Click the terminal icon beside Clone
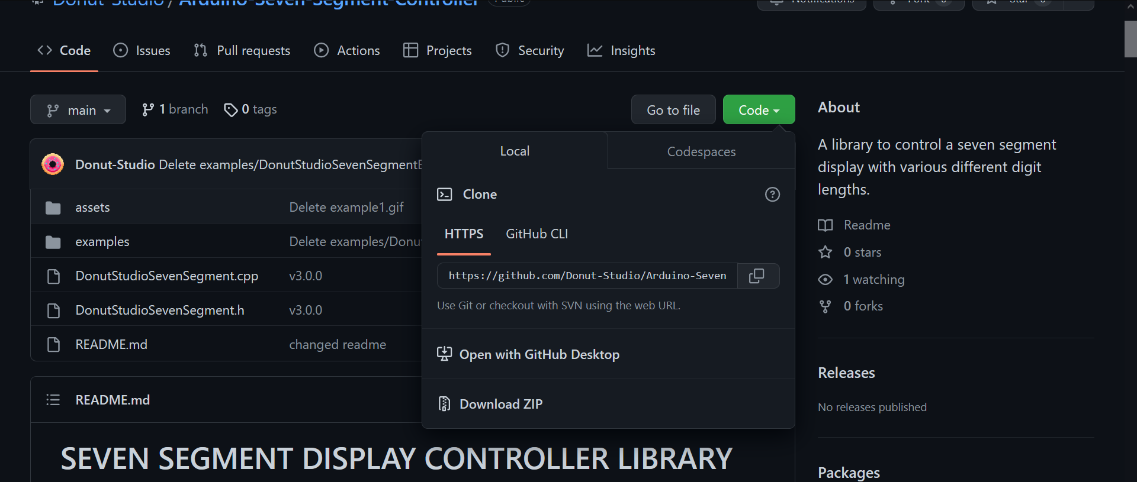 pos(445,195)
